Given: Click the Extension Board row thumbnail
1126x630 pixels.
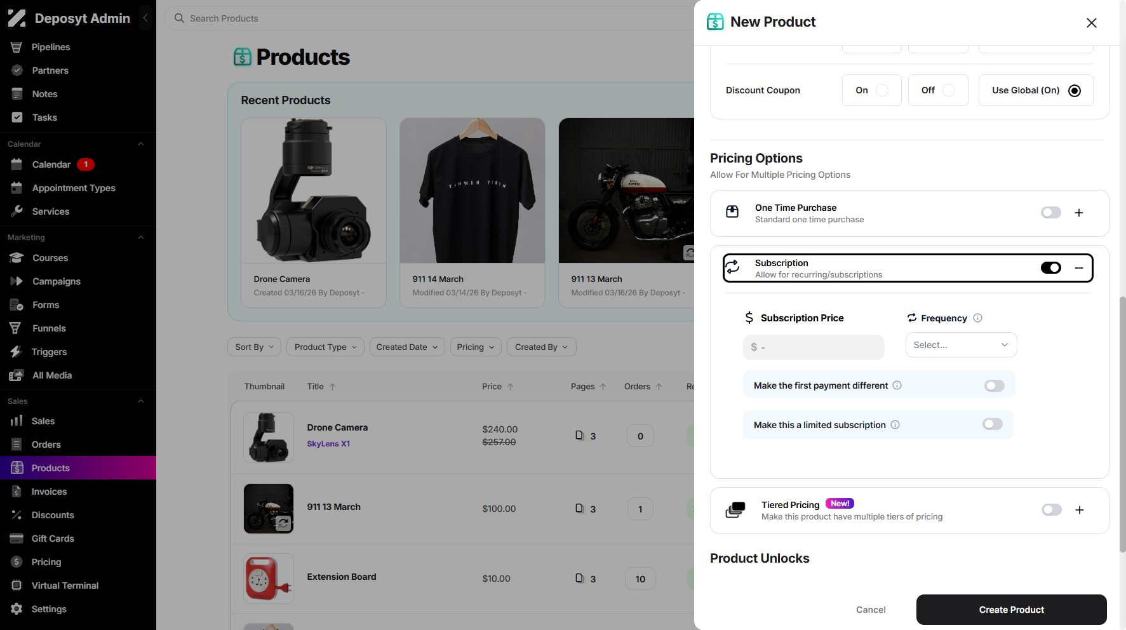Looking at the screenshot, I should coord(269,579).
